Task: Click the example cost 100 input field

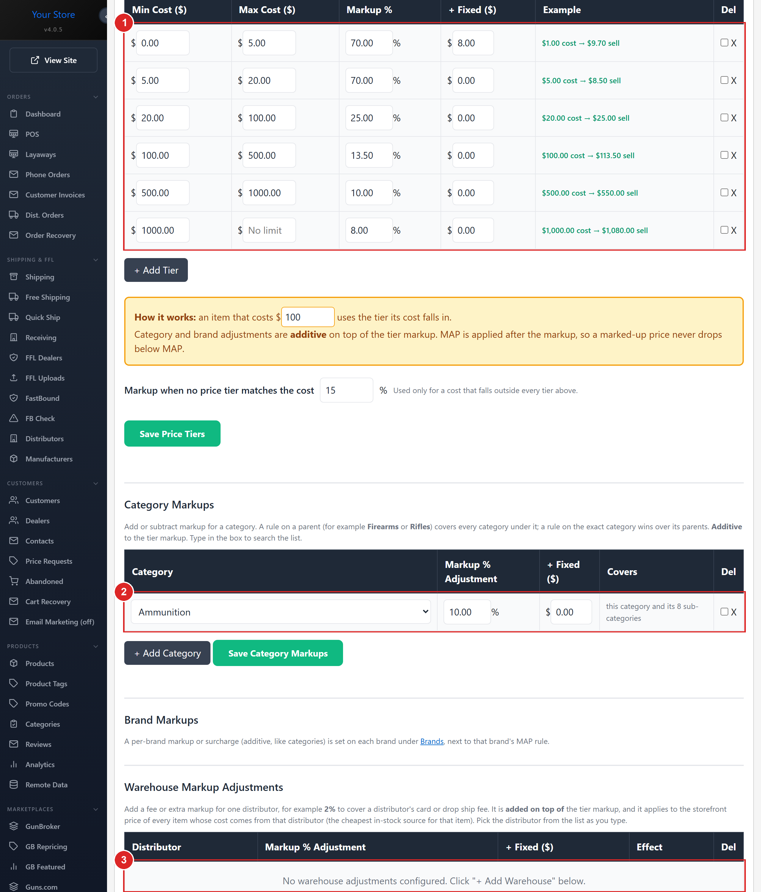Action: pos(308,317)
